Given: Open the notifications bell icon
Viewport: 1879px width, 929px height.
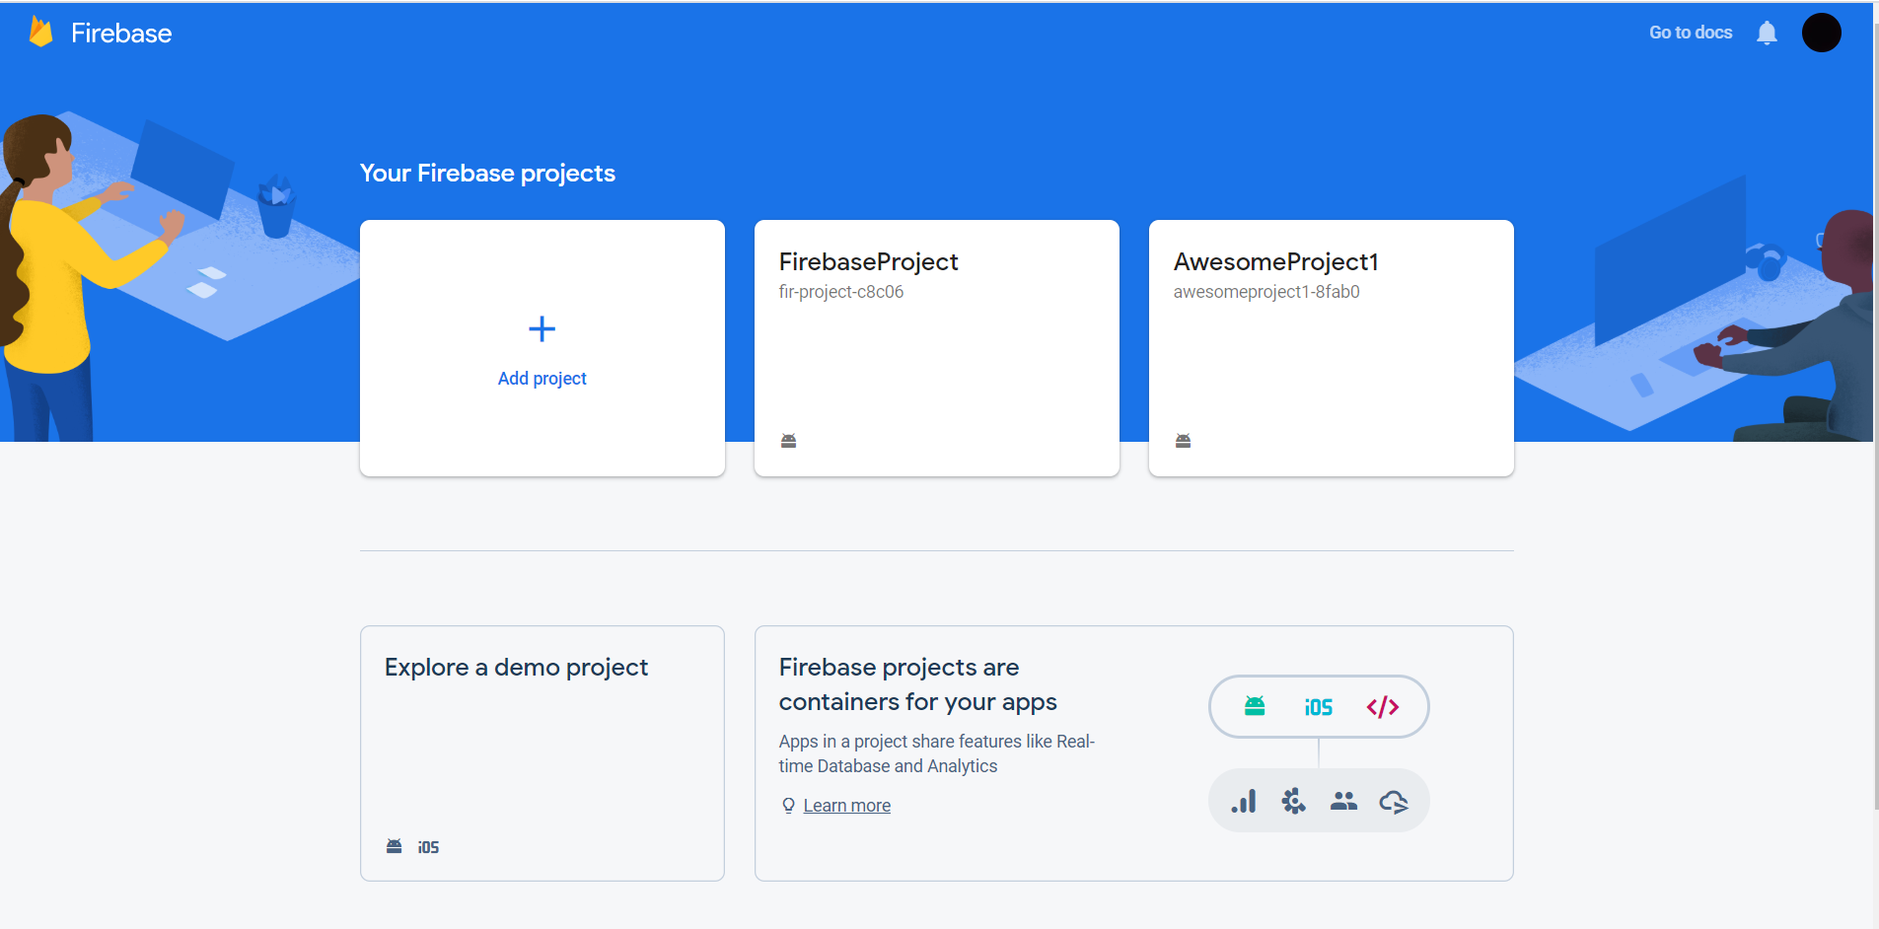Looking at the screenshot, I should click(1767, 33).
